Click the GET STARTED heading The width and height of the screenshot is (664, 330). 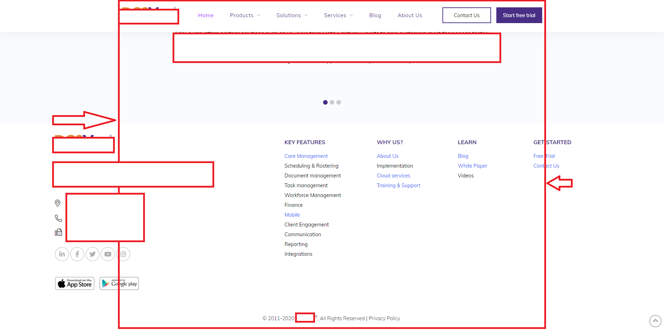[552, 142]
